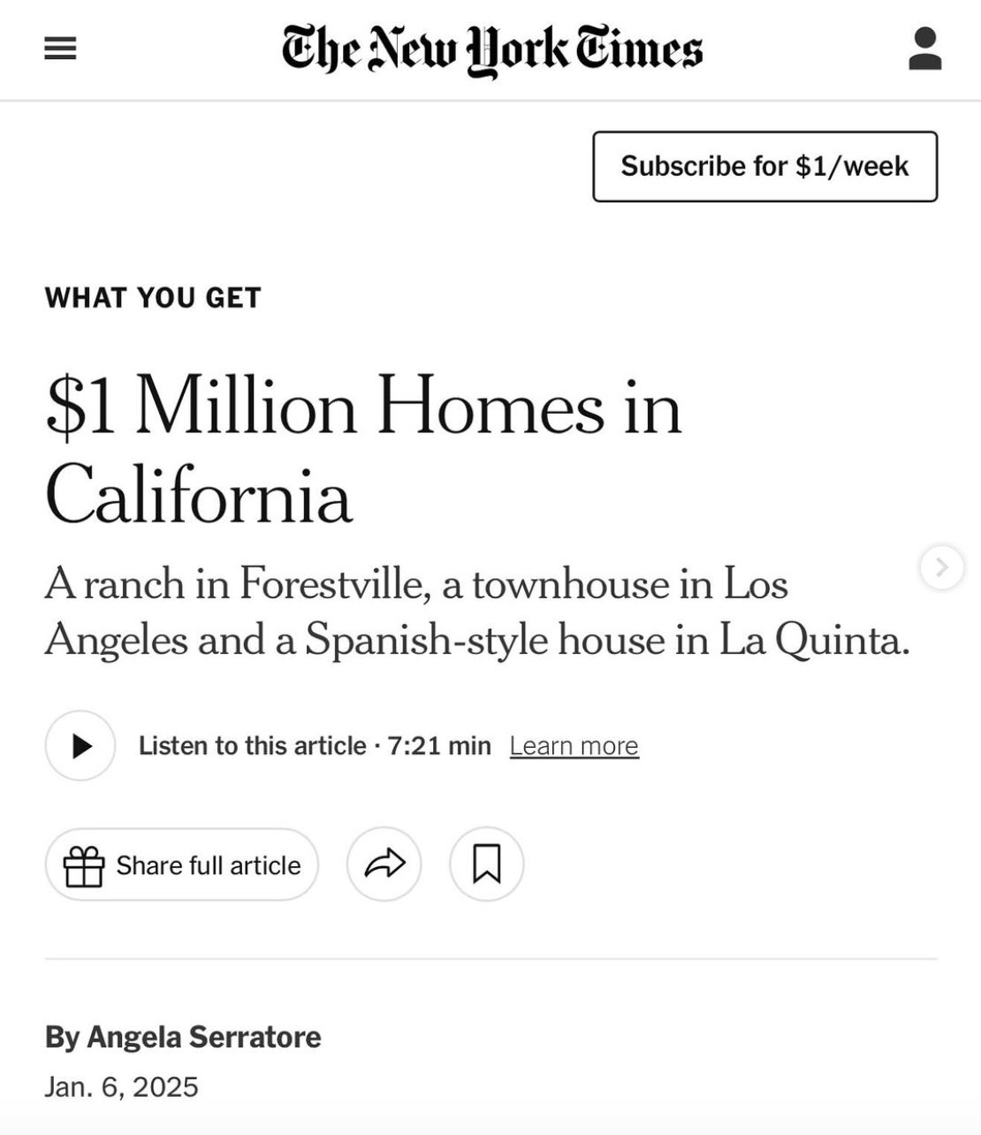
Task: Select the Listen to this article label
Action: point(253,746)
